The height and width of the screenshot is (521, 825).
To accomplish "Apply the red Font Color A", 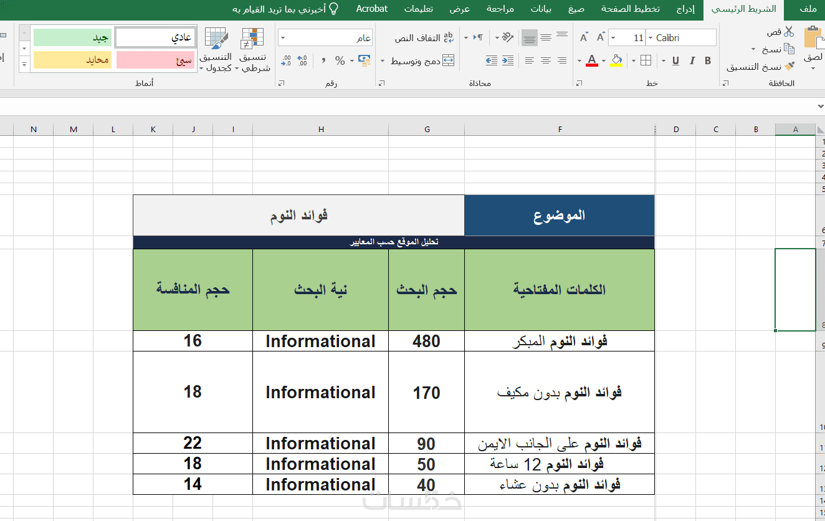I will [x=591, y=60].
